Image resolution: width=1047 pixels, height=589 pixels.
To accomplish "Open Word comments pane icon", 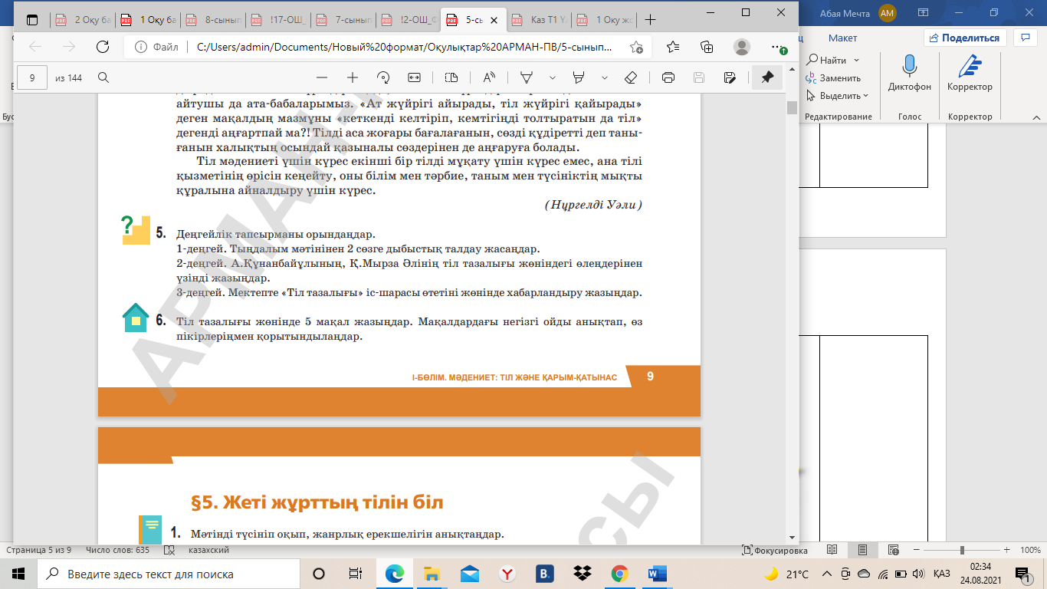I will 1025,38.
